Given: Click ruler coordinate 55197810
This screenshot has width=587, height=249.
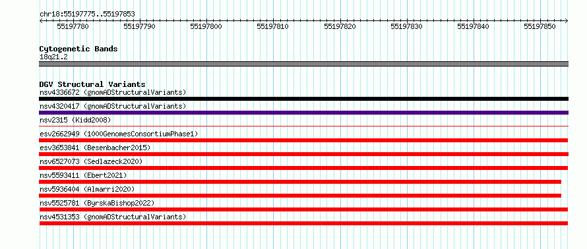Looking at the screenshot, I should point(273,27).
